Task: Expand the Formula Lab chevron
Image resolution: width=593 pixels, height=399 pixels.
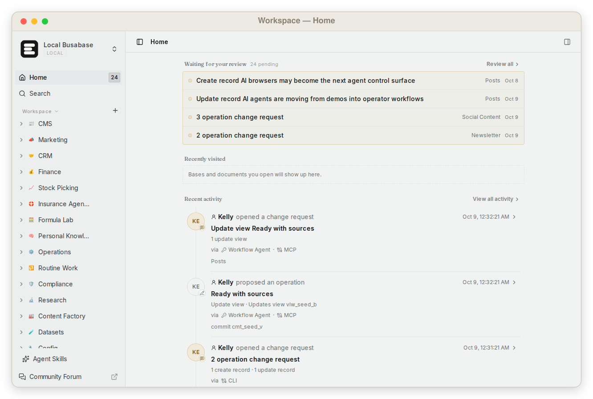Action: click(x=21, y=220)
